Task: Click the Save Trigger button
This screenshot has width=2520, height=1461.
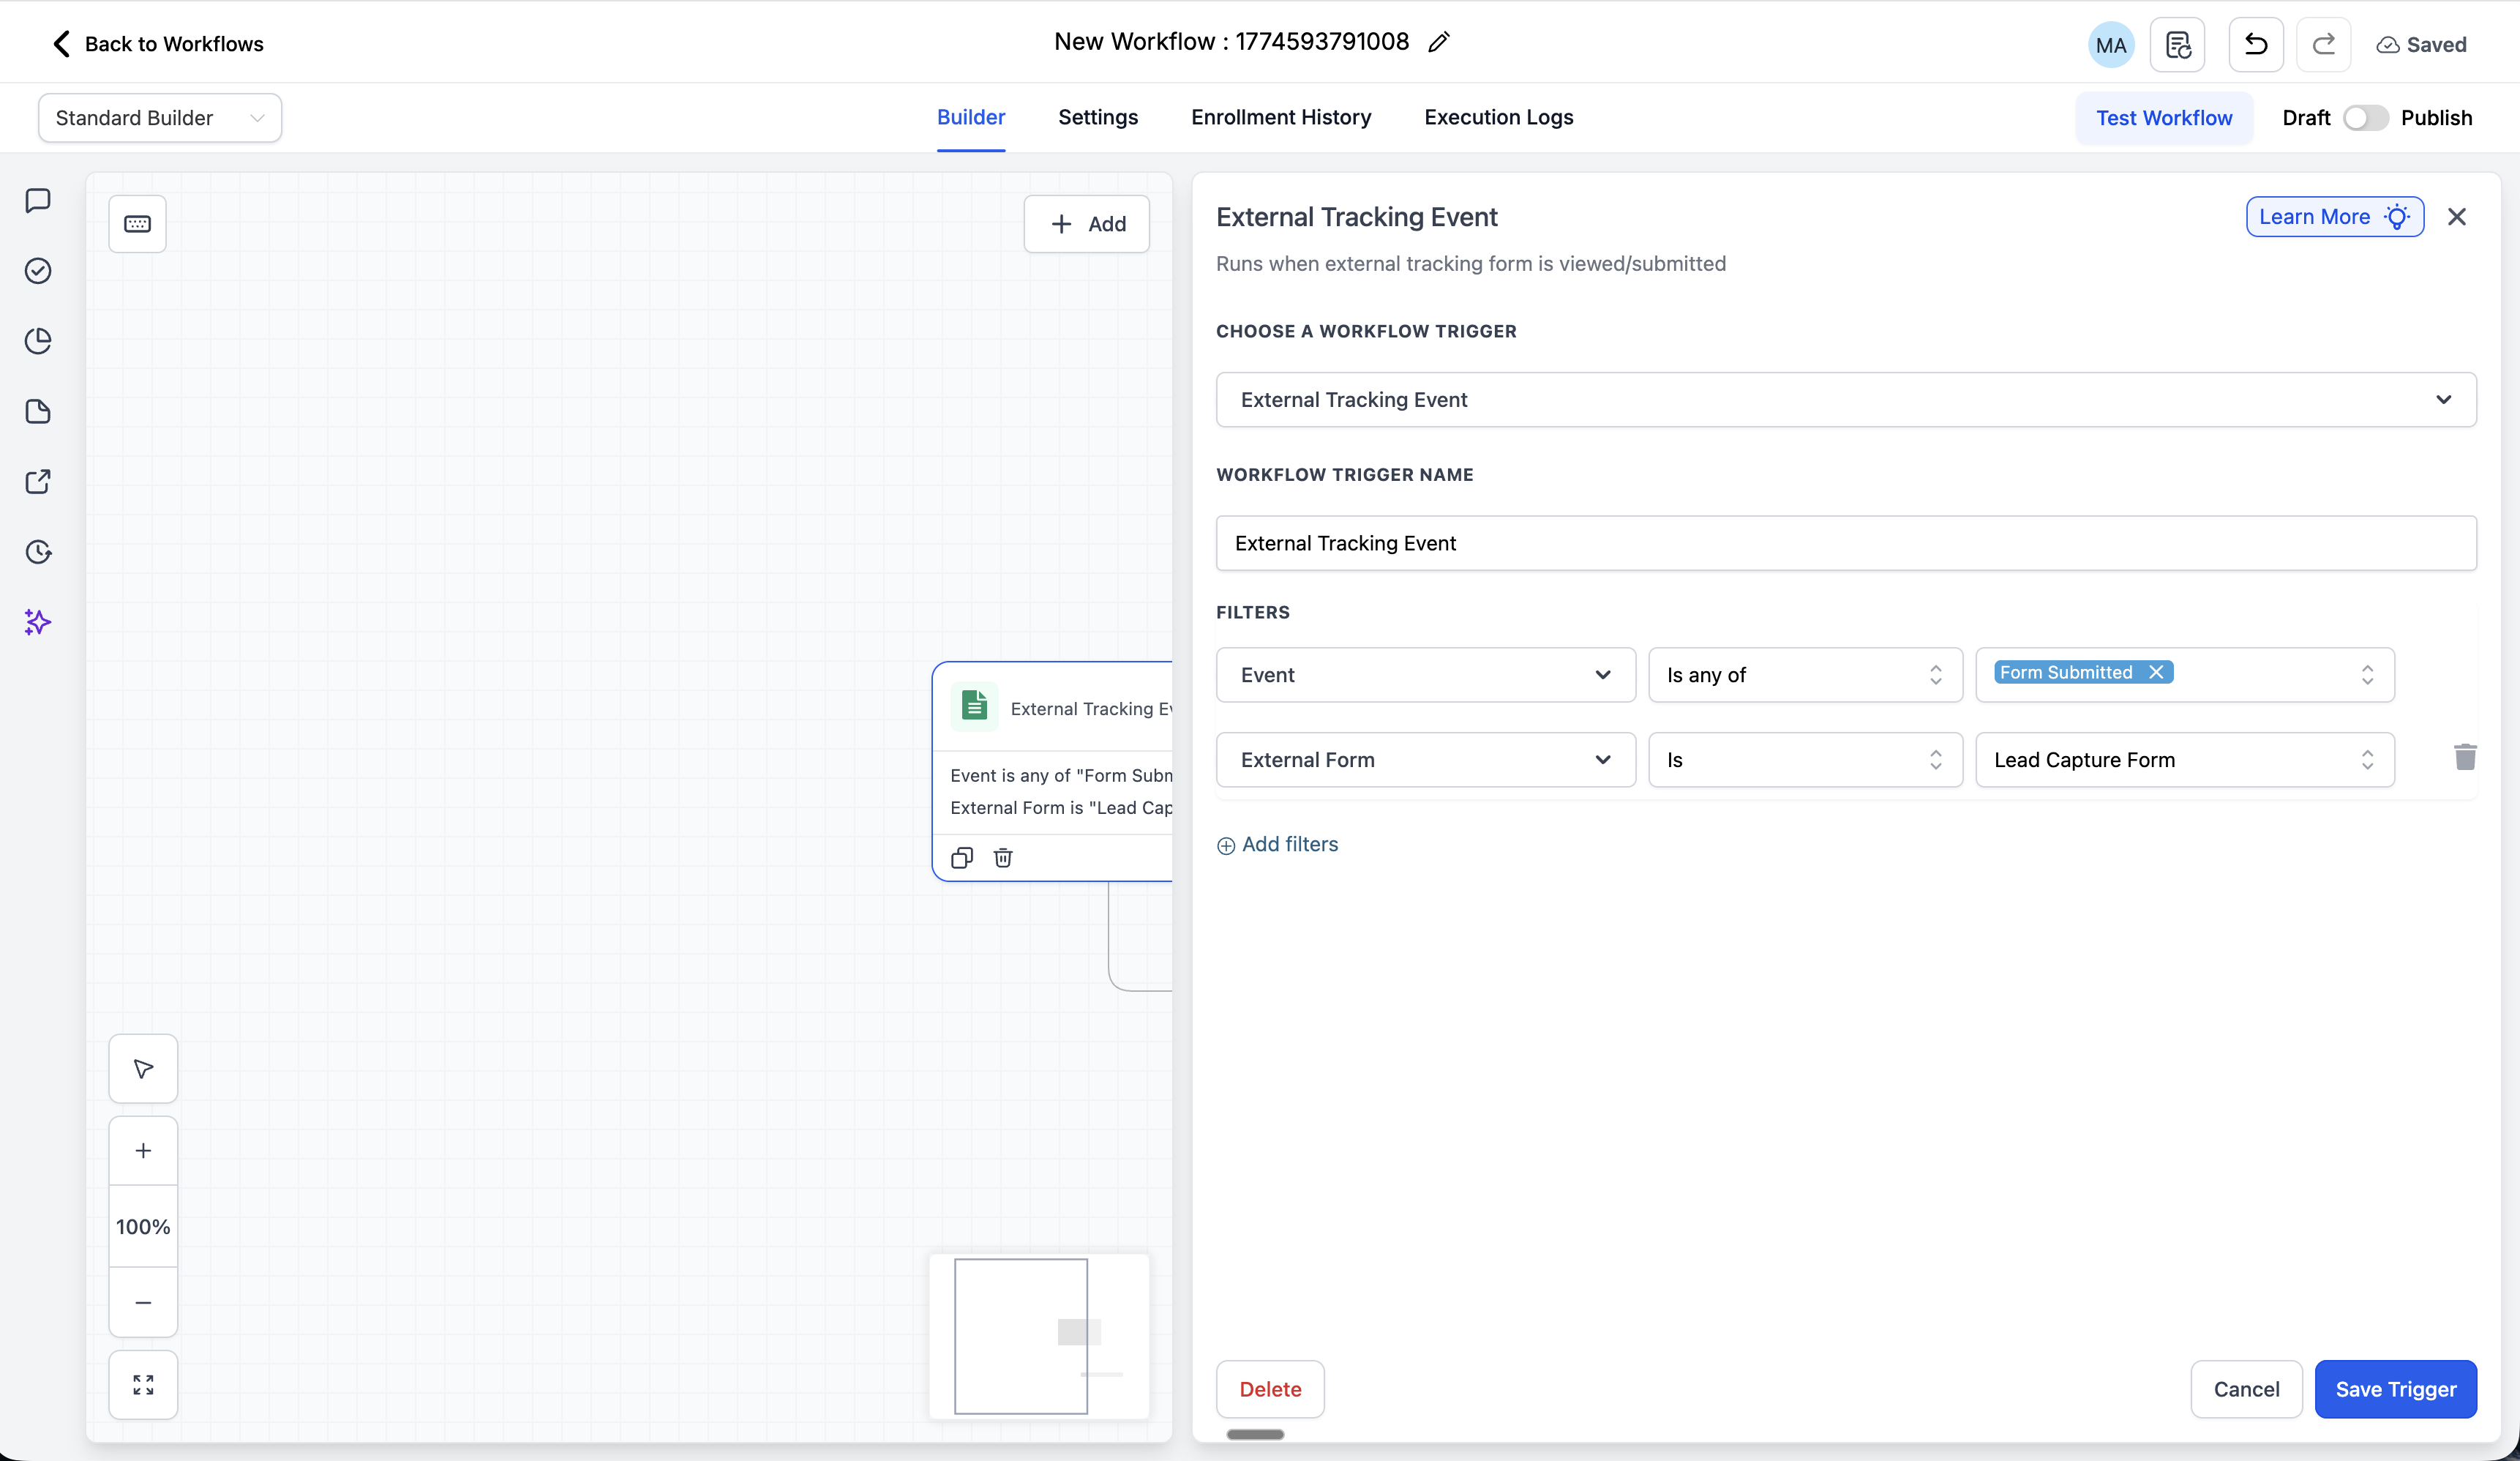Action: [x=2395, y=1389]
